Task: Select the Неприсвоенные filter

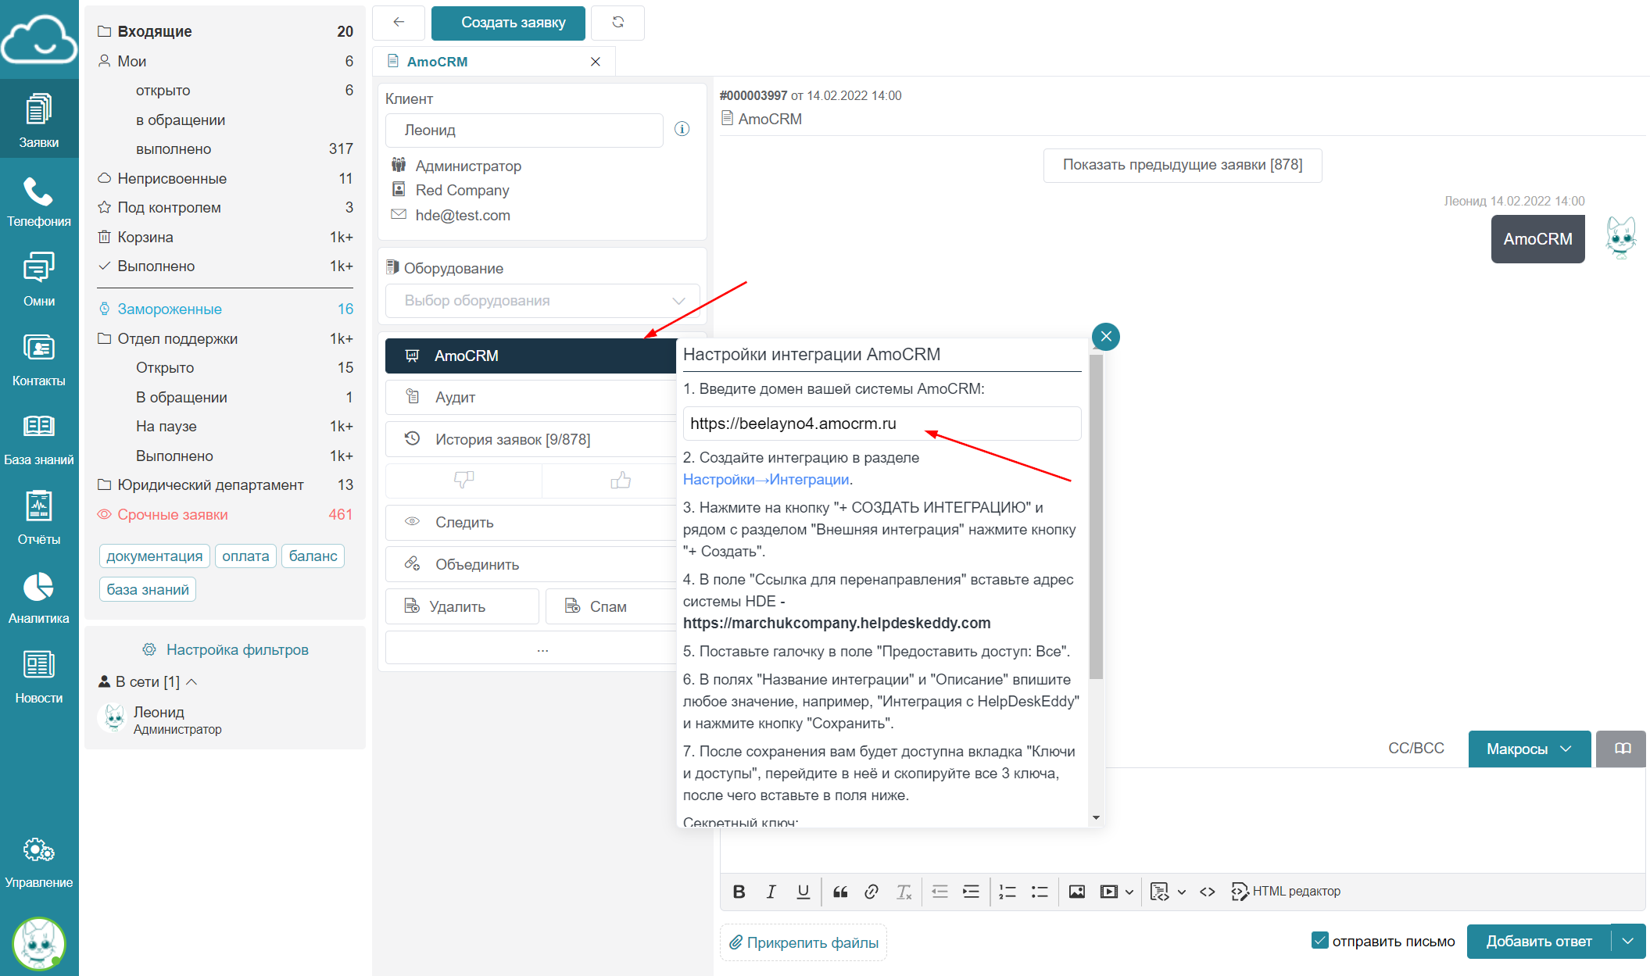Action: click(225, 178)
